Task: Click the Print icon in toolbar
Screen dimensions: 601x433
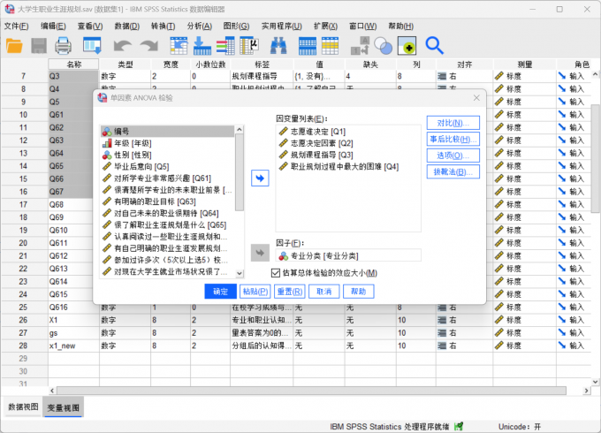Action: (64, 45)
